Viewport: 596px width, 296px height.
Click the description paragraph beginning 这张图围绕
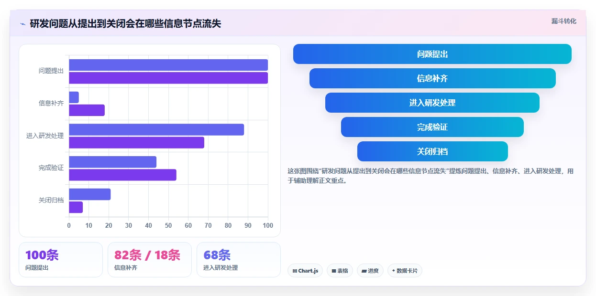(x=430, y=176)
